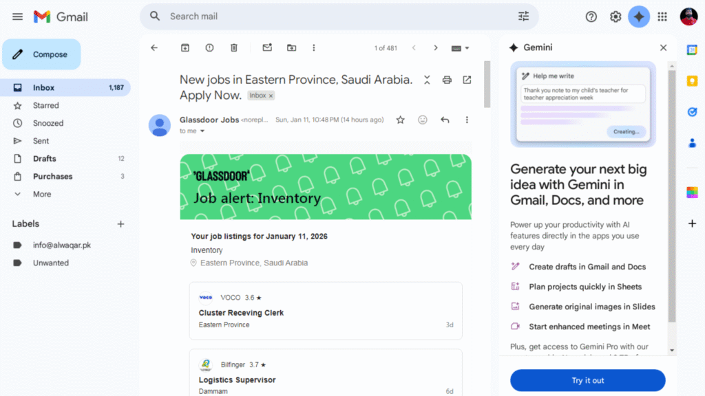
Task: Print the job alert email
Action: (x=447, y=80)
